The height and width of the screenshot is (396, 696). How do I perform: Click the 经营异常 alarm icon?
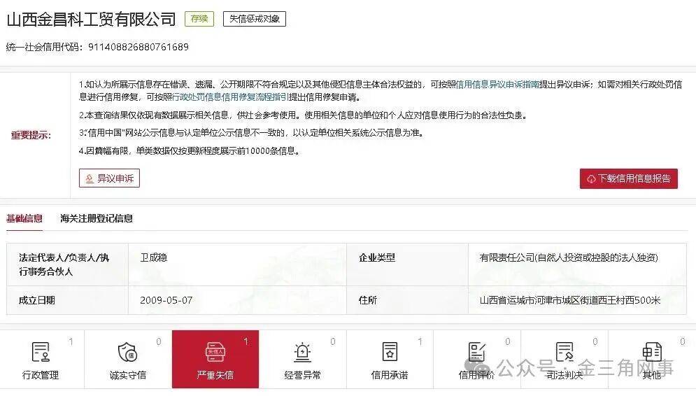[302, 352]
